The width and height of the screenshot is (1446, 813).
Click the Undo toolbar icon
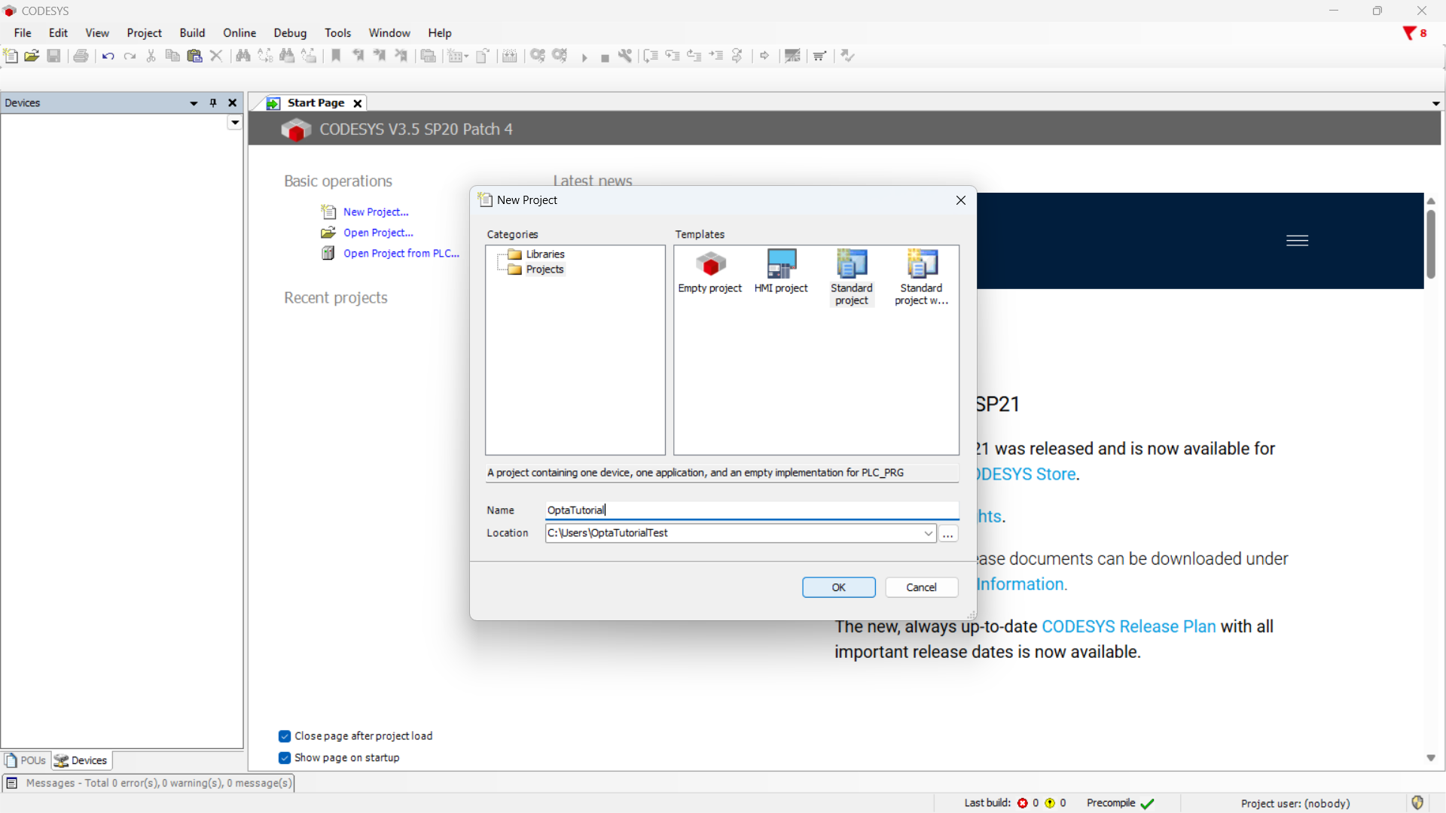coord(108,56)
